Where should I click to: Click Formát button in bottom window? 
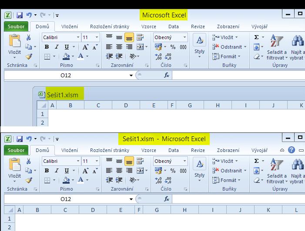(226, 180)
